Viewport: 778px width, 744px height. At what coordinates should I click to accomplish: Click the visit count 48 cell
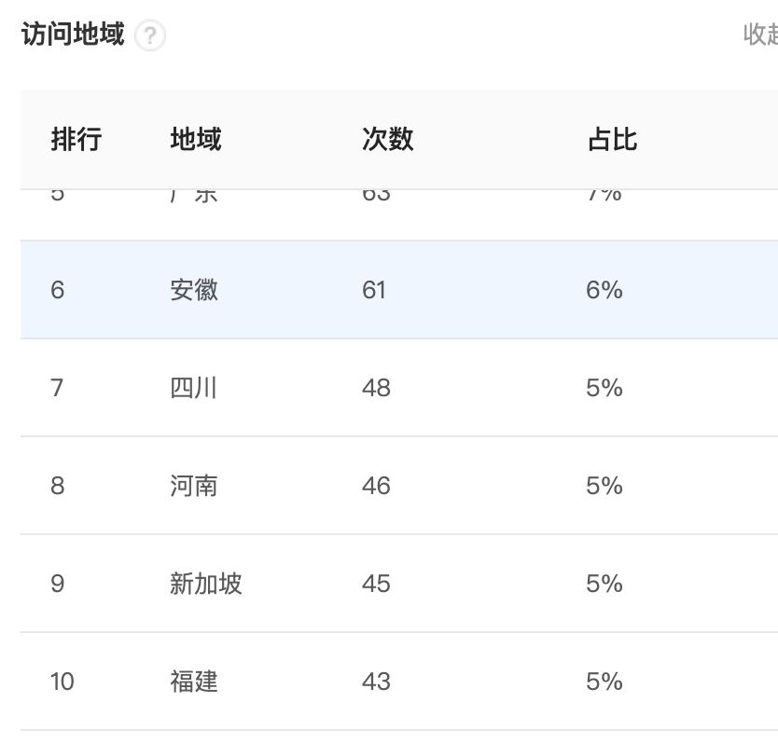pyautogui.click(x=376, y=388)
